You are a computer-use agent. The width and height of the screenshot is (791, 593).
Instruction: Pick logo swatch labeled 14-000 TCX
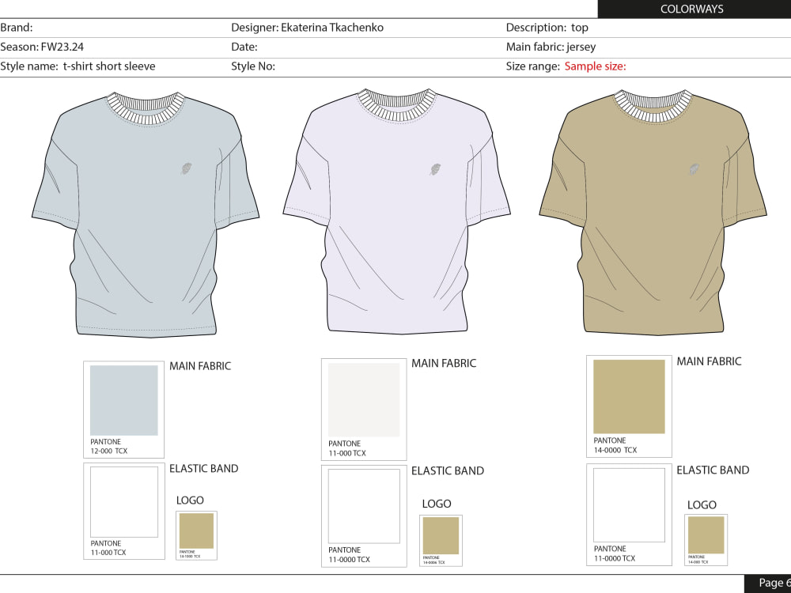tap(706, 535)
